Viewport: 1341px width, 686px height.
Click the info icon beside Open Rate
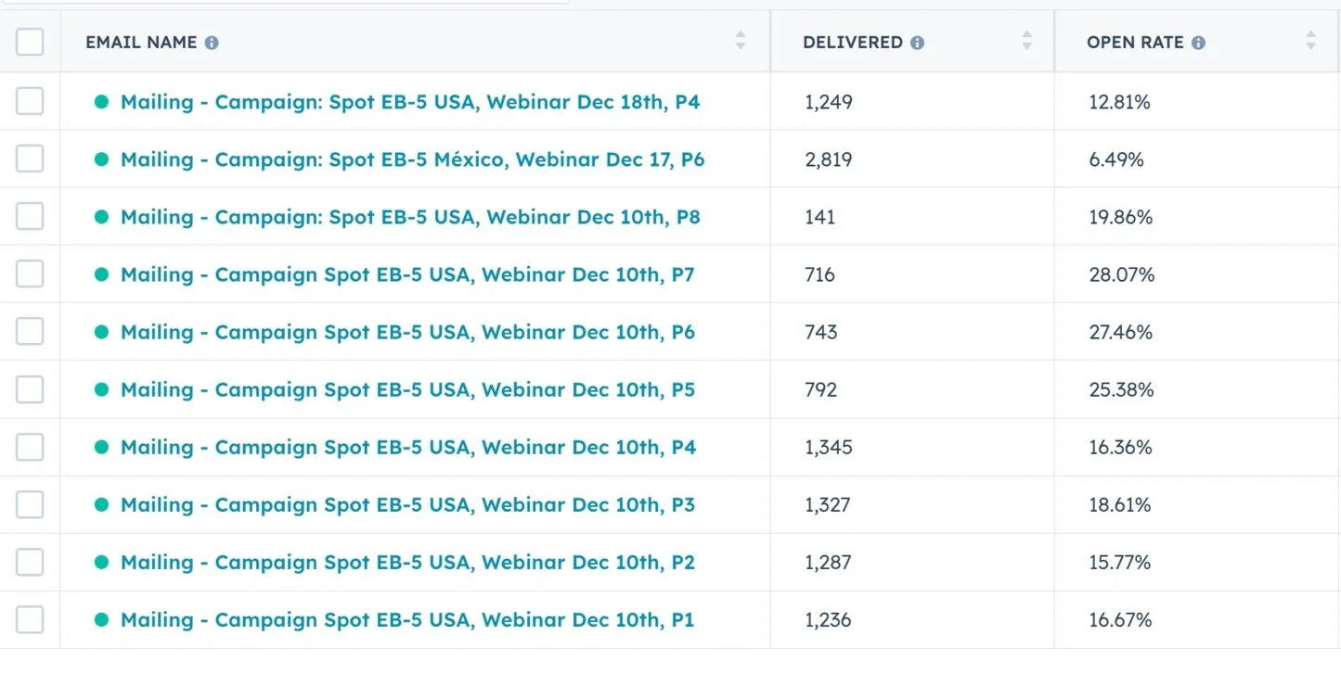point(1198,43)
